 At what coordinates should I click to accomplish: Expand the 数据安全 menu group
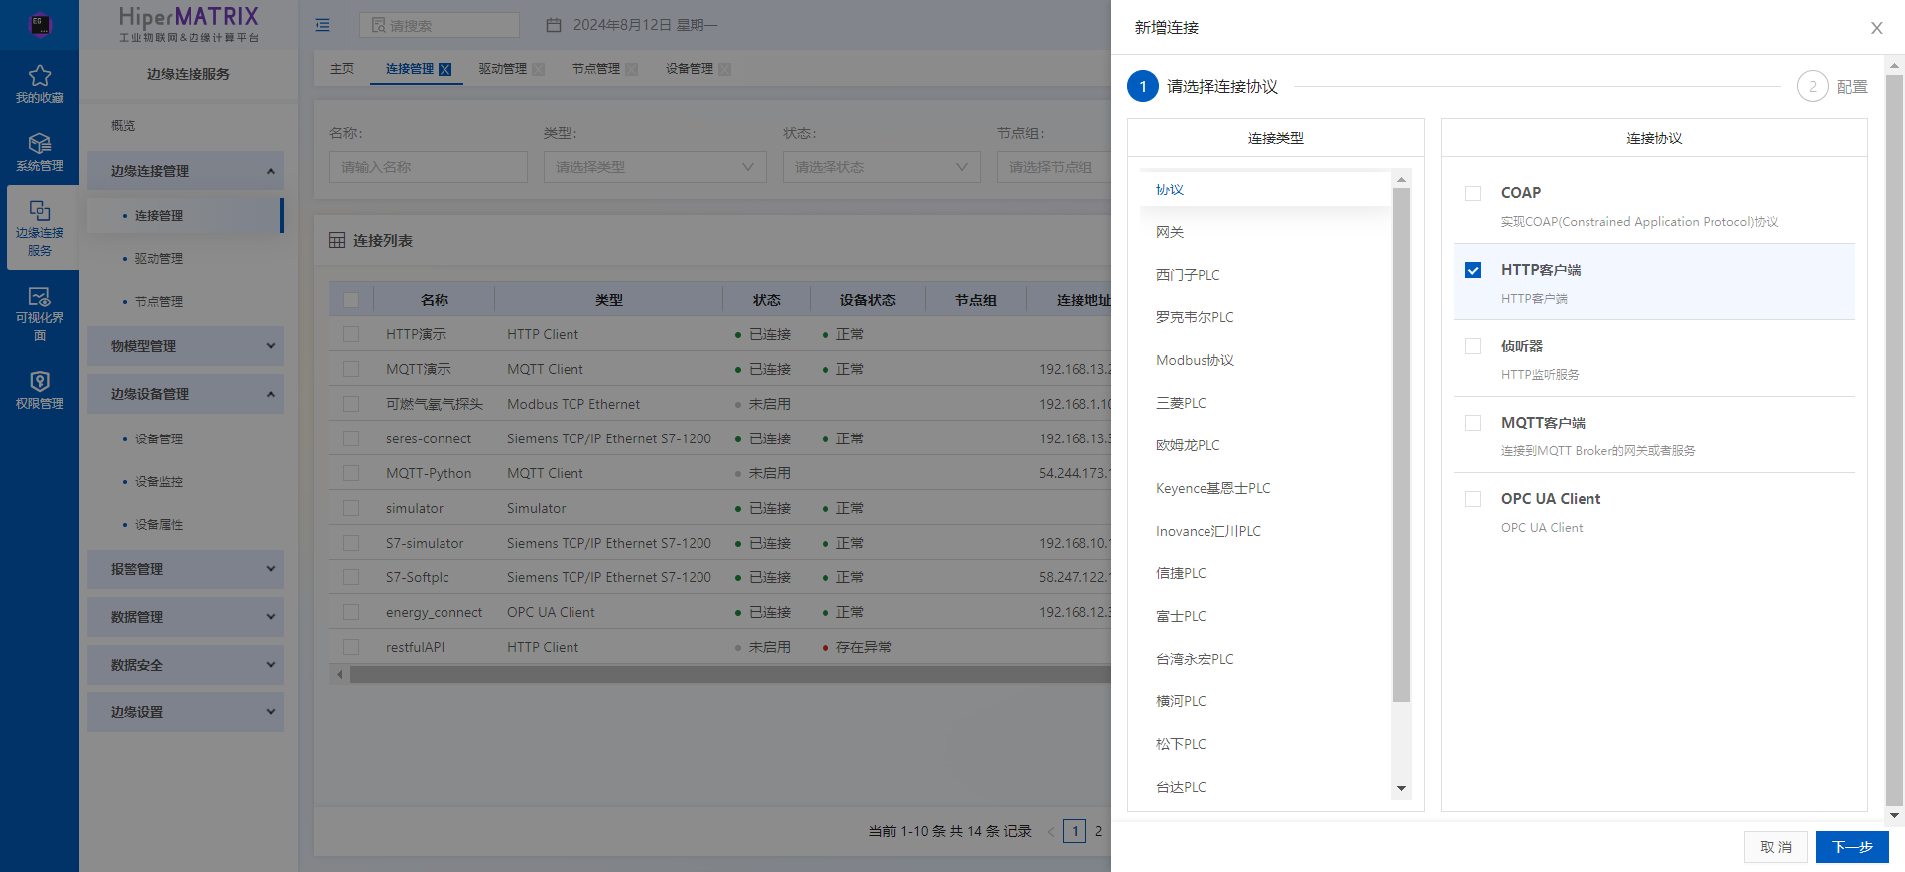[x=186, y=665]
